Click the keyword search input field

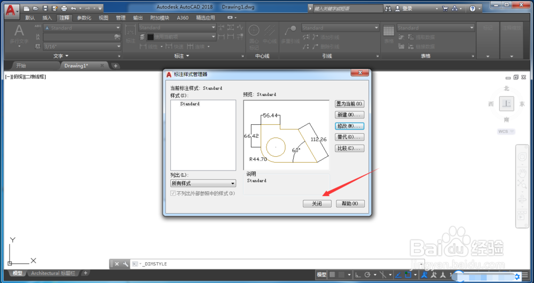point(348,9)
